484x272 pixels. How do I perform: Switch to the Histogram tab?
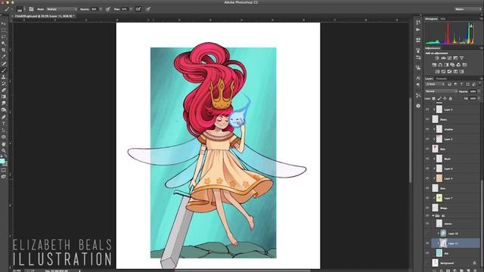point(431,19)
